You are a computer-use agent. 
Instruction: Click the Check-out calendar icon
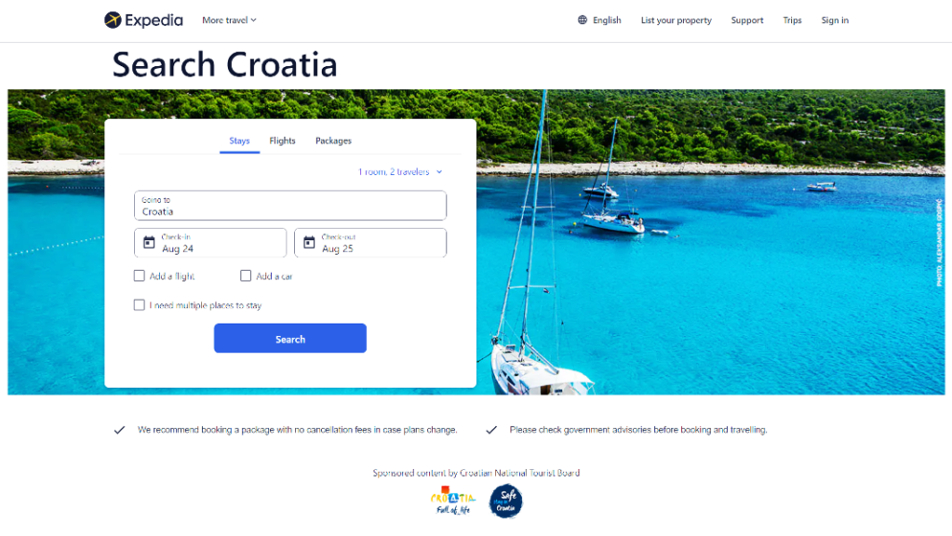[309, 243]
